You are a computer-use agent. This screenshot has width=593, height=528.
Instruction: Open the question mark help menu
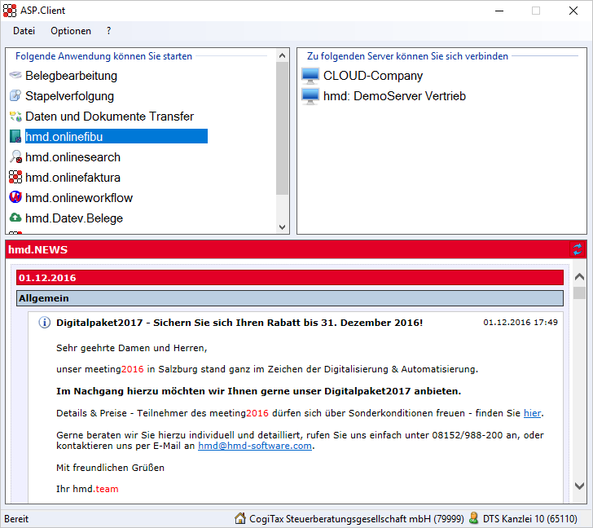(x=108, y=31)
